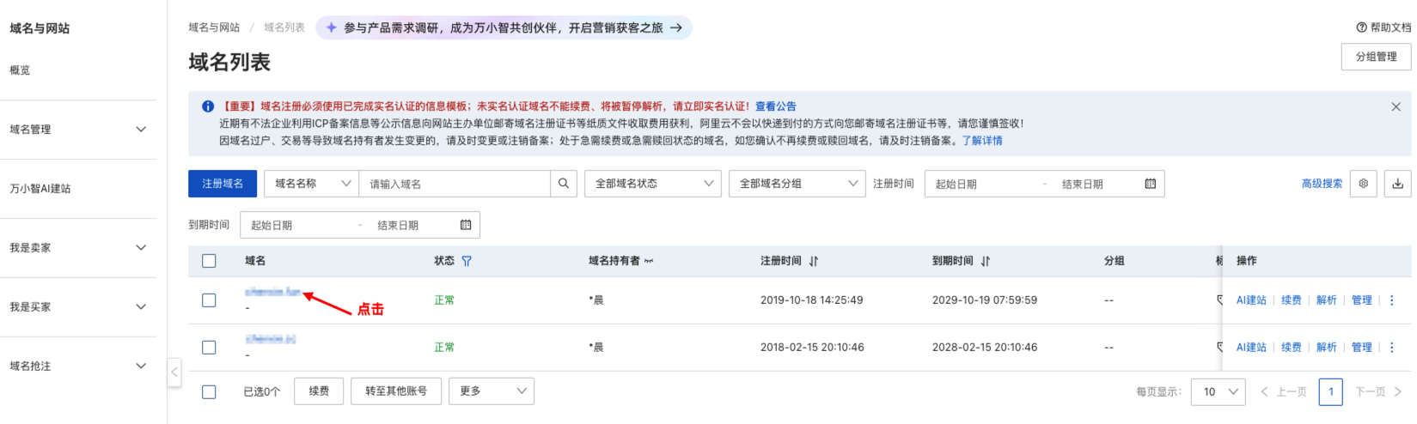
Task: Collapse the left sidebar panel
Action: (174, 372)
